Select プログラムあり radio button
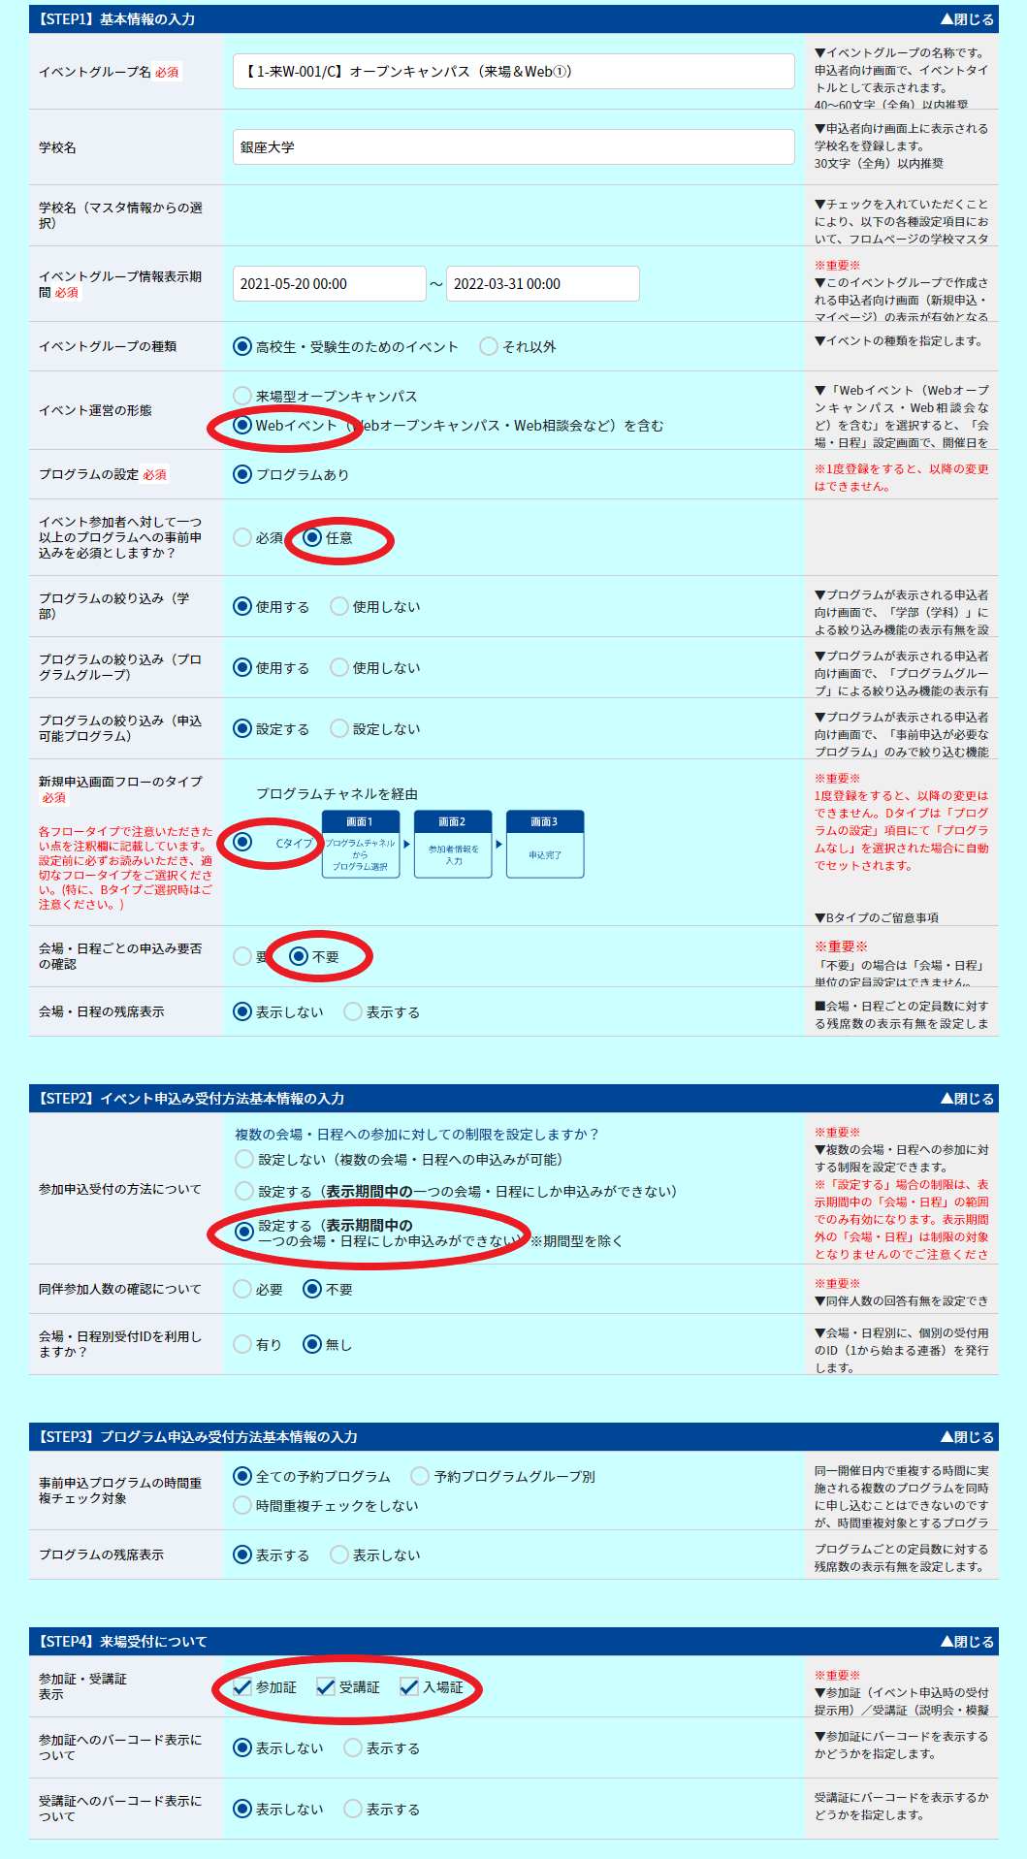 [x=243, y=474]
